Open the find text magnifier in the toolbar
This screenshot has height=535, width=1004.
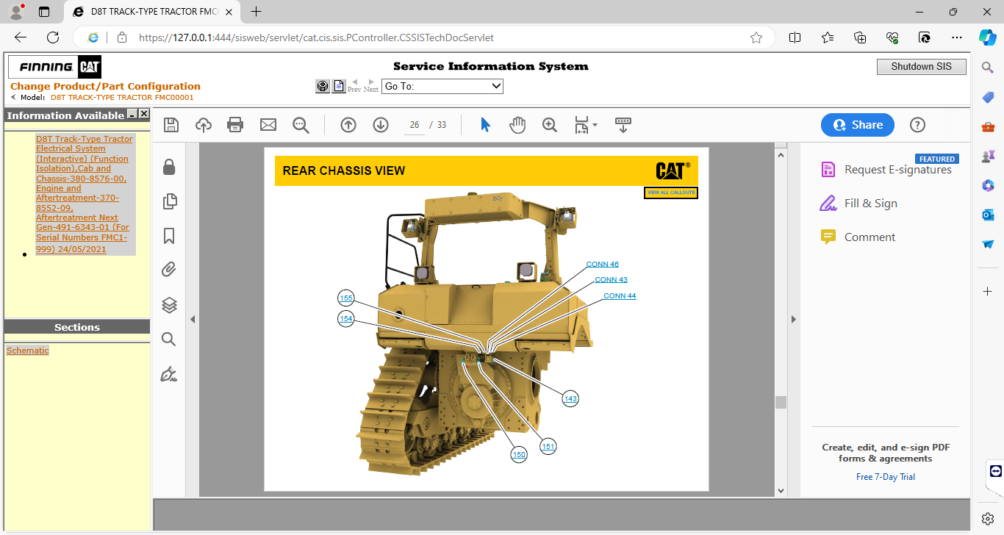click(x=301, y=125)
